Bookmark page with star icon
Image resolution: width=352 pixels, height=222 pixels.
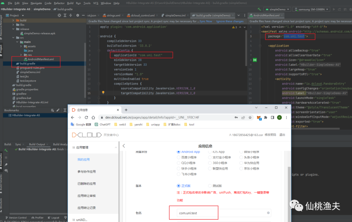pos(250,117)
